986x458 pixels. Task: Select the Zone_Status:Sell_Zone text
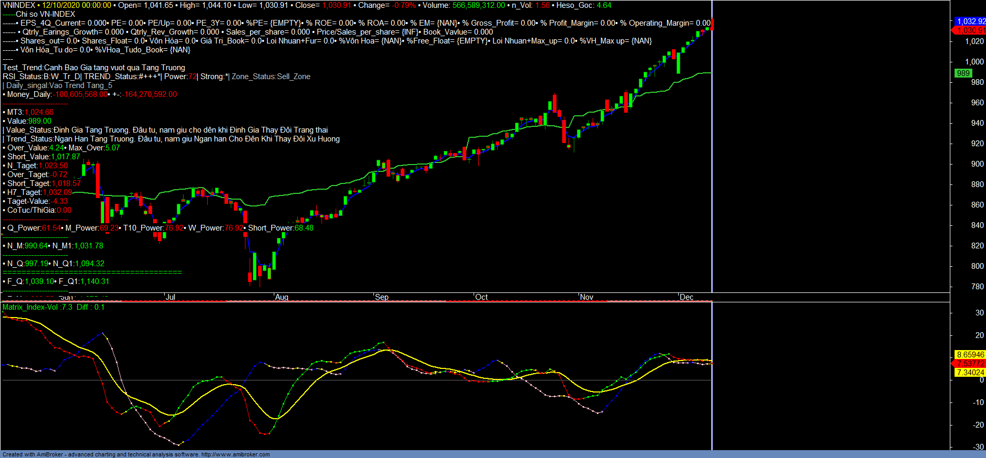271,77
